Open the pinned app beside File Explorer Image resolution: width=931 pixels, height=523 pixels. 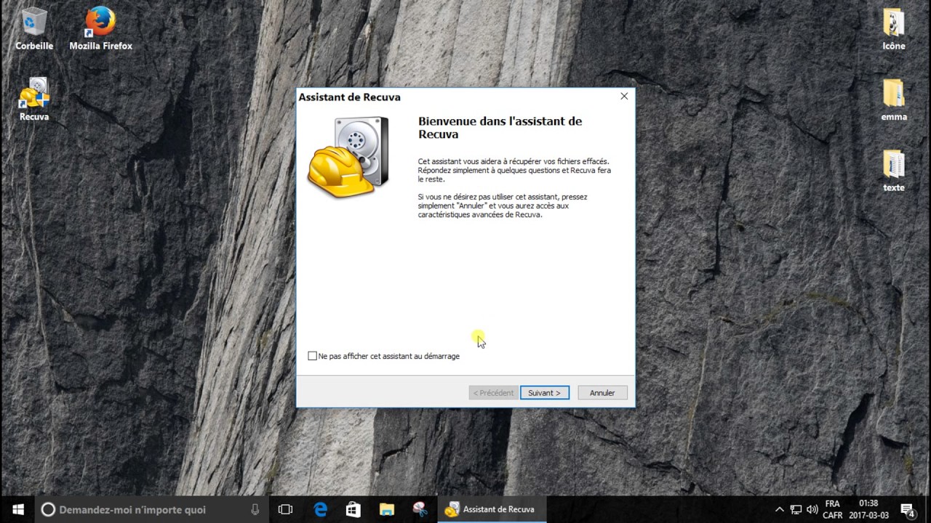420,509
